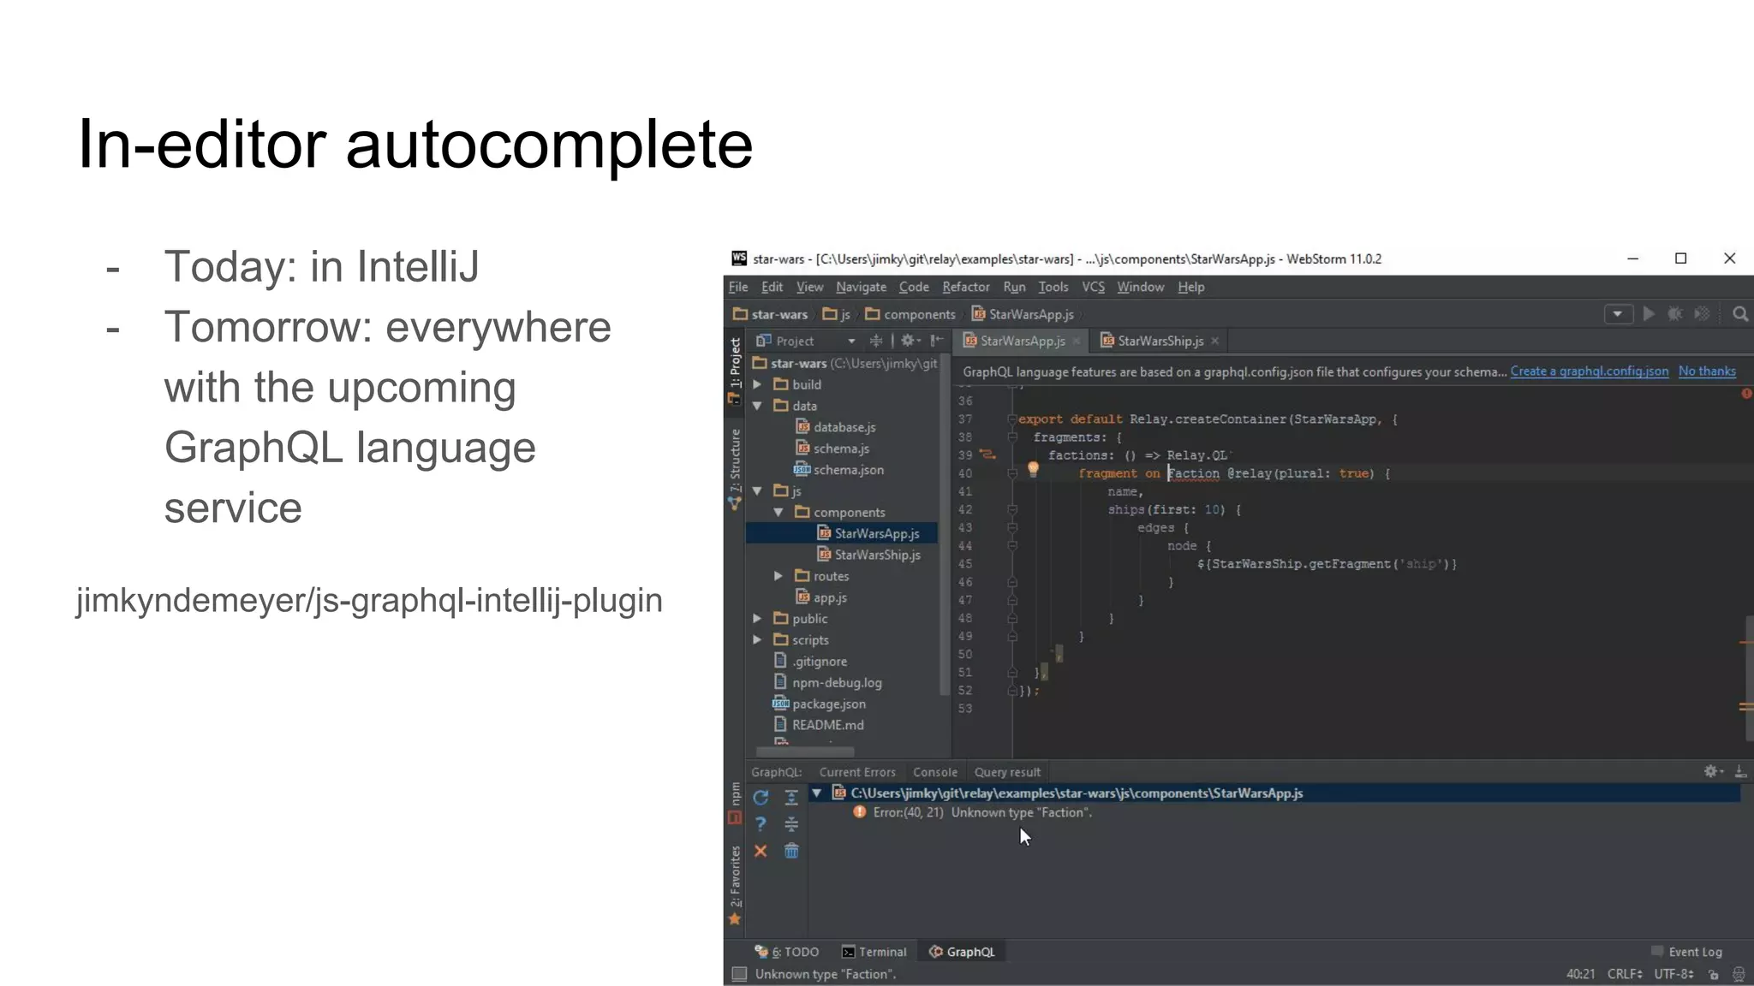Click the editor vertical scrollbar thumb
Image resolution: width=1754 pixels, height=986 pixels.
1749,678
